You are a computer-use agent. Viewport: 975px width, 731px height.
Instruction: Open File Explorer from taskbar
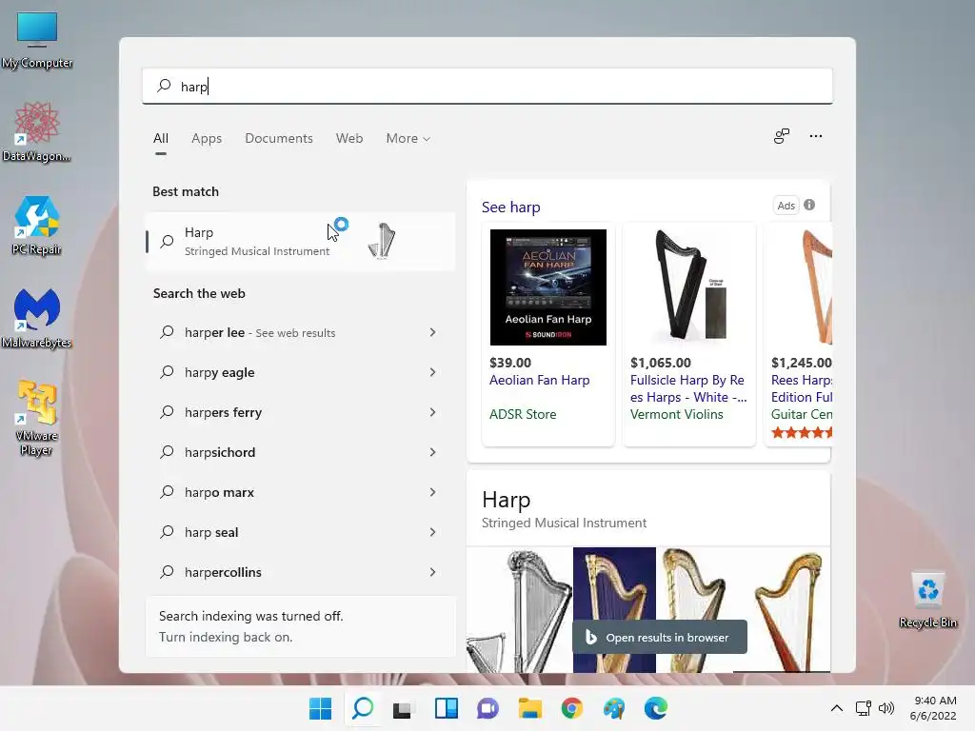click(529, 708)
